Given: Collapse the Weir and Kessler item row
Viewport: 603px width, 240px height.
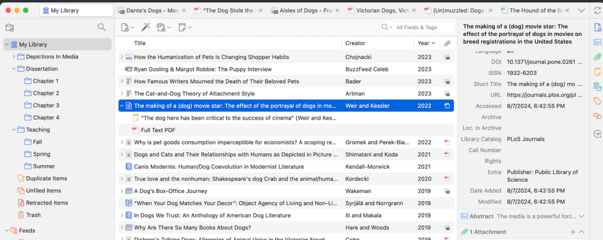Looking at the screenshot, I should (x=122, y=106).
